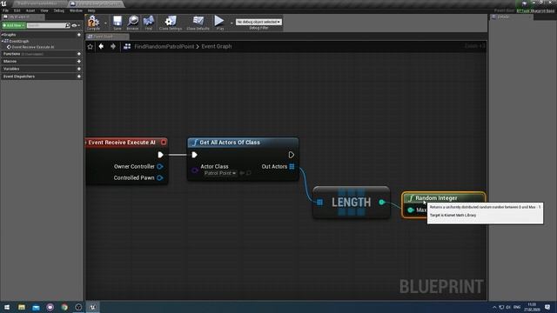Add a new variable with plus

pyautogui.click(x=79, y=69)
